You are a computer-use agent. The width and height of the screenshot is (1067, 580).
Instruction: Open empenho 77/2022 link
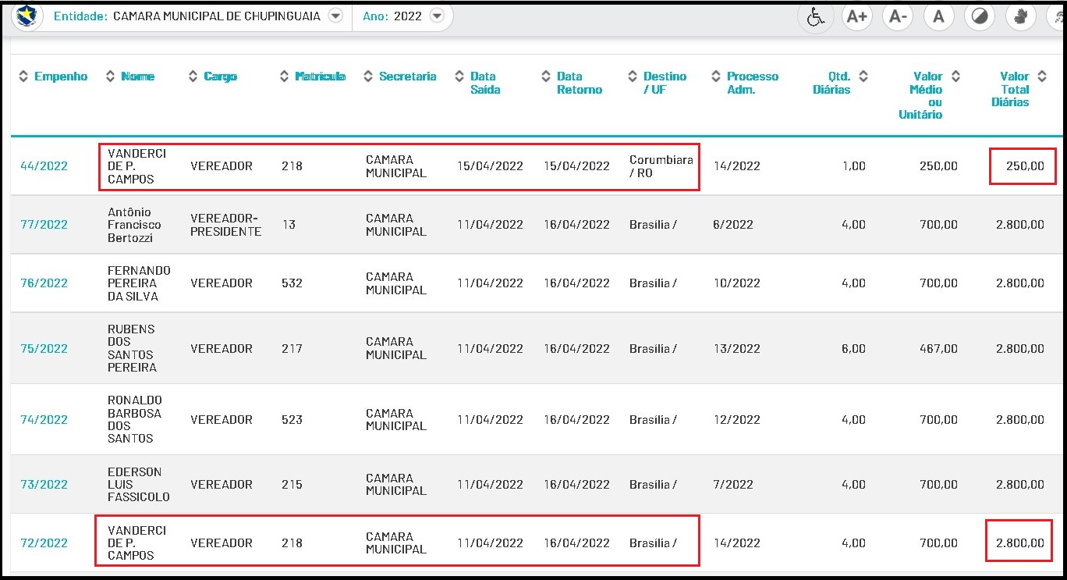44,225
